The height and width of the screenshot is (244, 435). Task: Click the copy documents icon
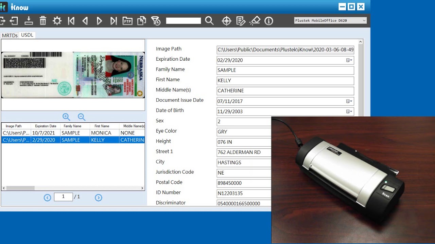pos(142,21)
